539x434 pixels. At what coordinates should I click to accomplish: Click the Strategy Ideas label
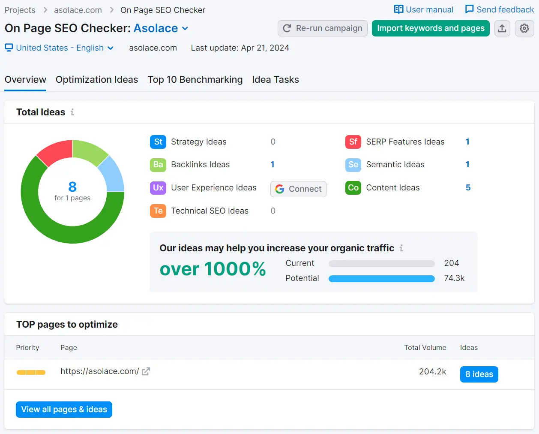[x=199, y=142]
